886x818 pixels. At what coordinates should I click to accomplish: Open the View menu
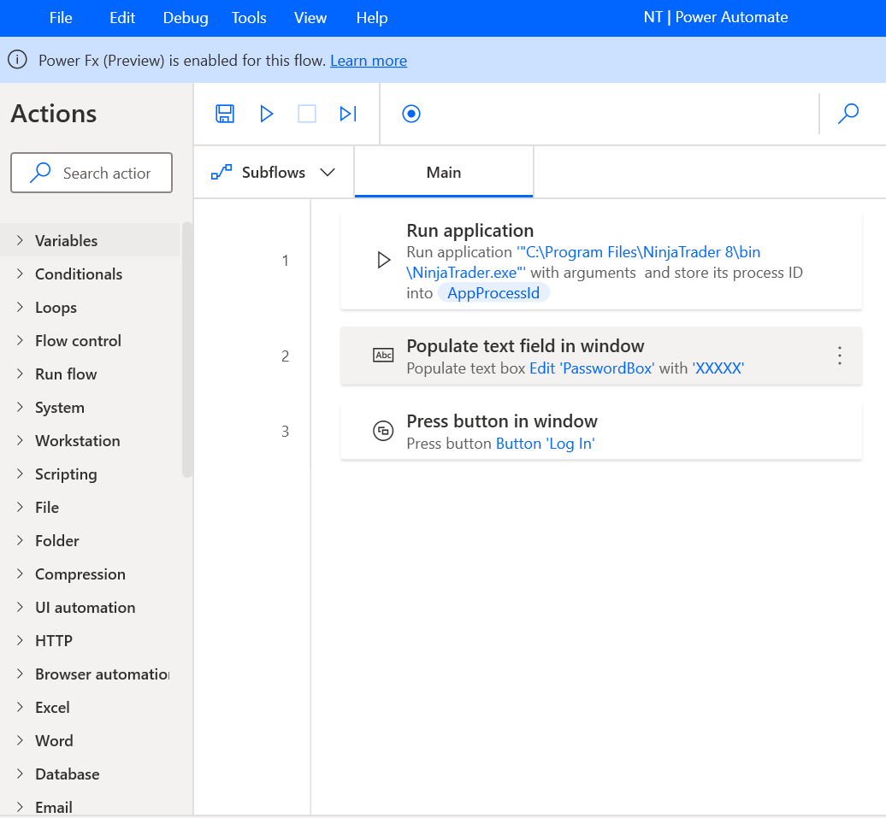click(x=310, y=17)
